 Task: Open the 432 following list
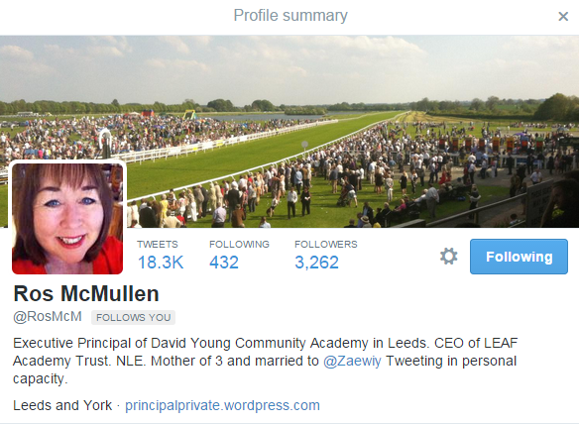pyautogui.click(x=224, y=263)
